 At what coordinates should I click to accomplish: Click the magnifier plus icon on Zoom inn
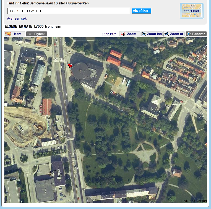click(x=144, y=34)
